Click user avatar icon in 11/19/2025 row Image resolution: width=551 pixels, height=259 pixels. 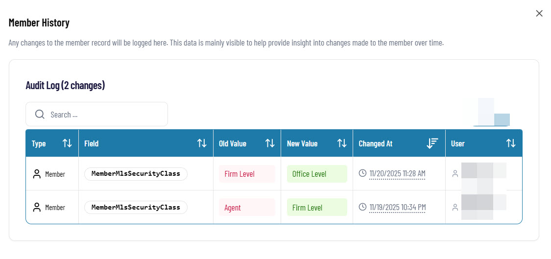tap(455, 207)
